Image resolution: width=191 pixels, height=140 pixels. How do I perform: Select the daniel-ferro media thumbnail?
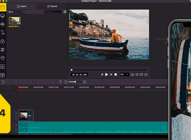tap(15, 20)
